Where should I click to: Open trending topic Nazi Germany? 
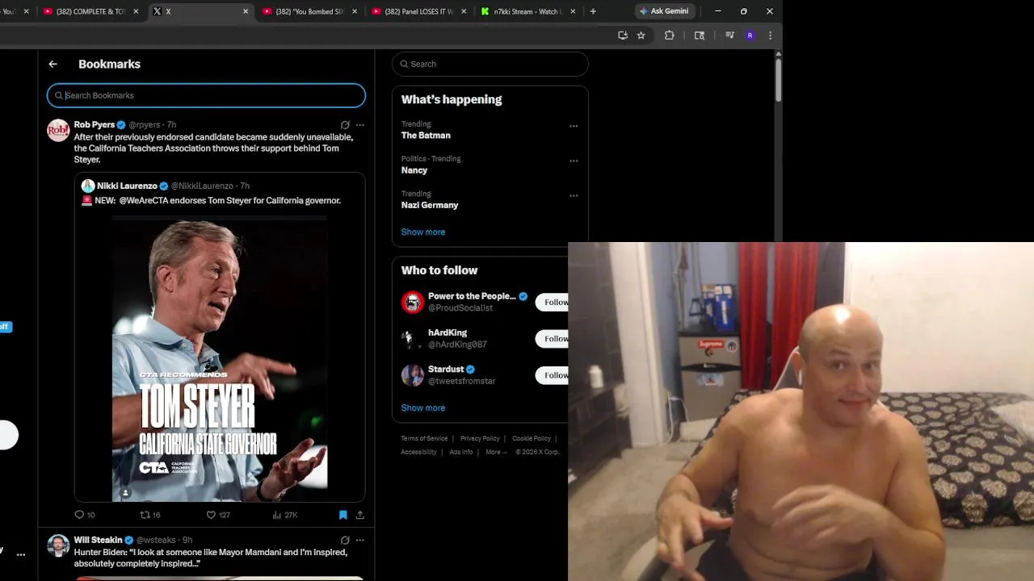pos(430,205)
